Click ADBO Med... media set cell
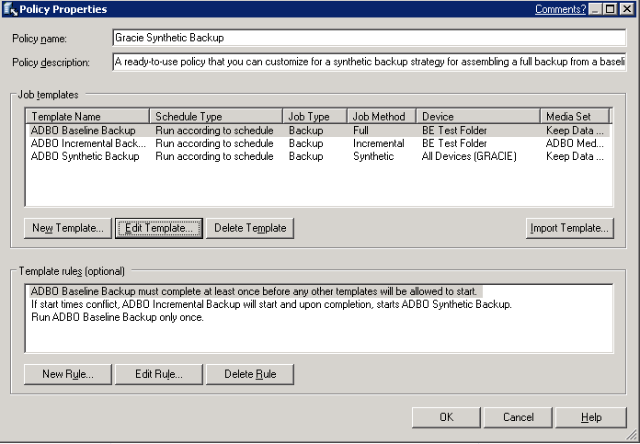Viewport: 640px width, 444px height. (575, 143)
